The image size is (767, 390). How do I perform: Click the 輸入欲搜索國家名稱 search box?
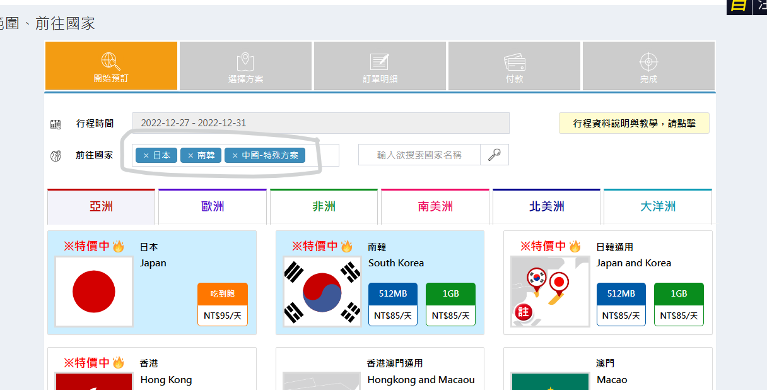click(419, 155)
